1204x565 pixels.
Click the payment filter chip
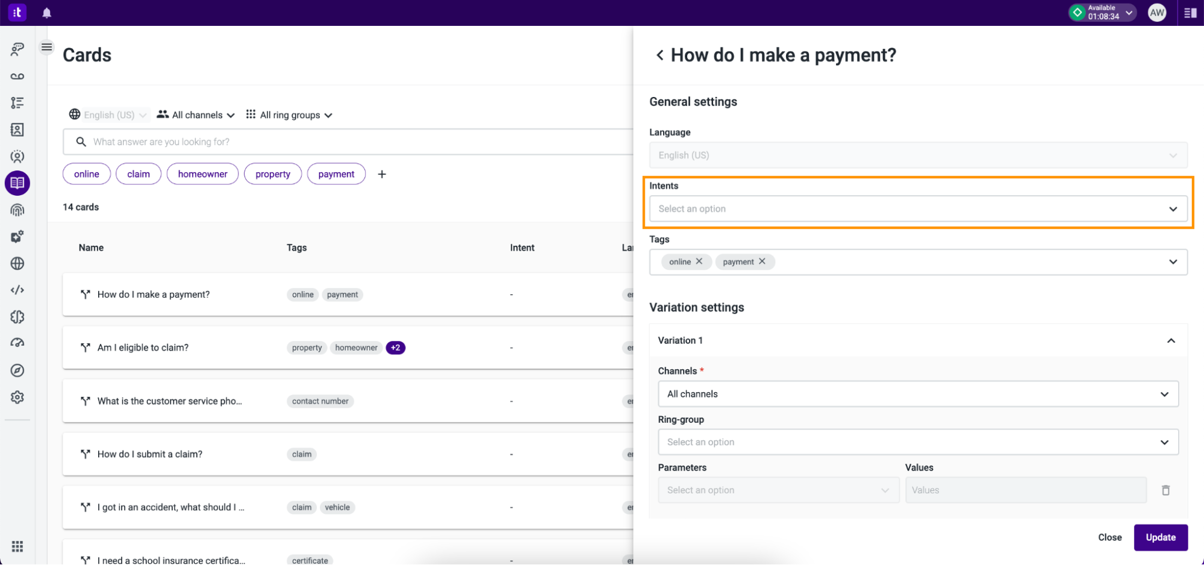[336, 173]
